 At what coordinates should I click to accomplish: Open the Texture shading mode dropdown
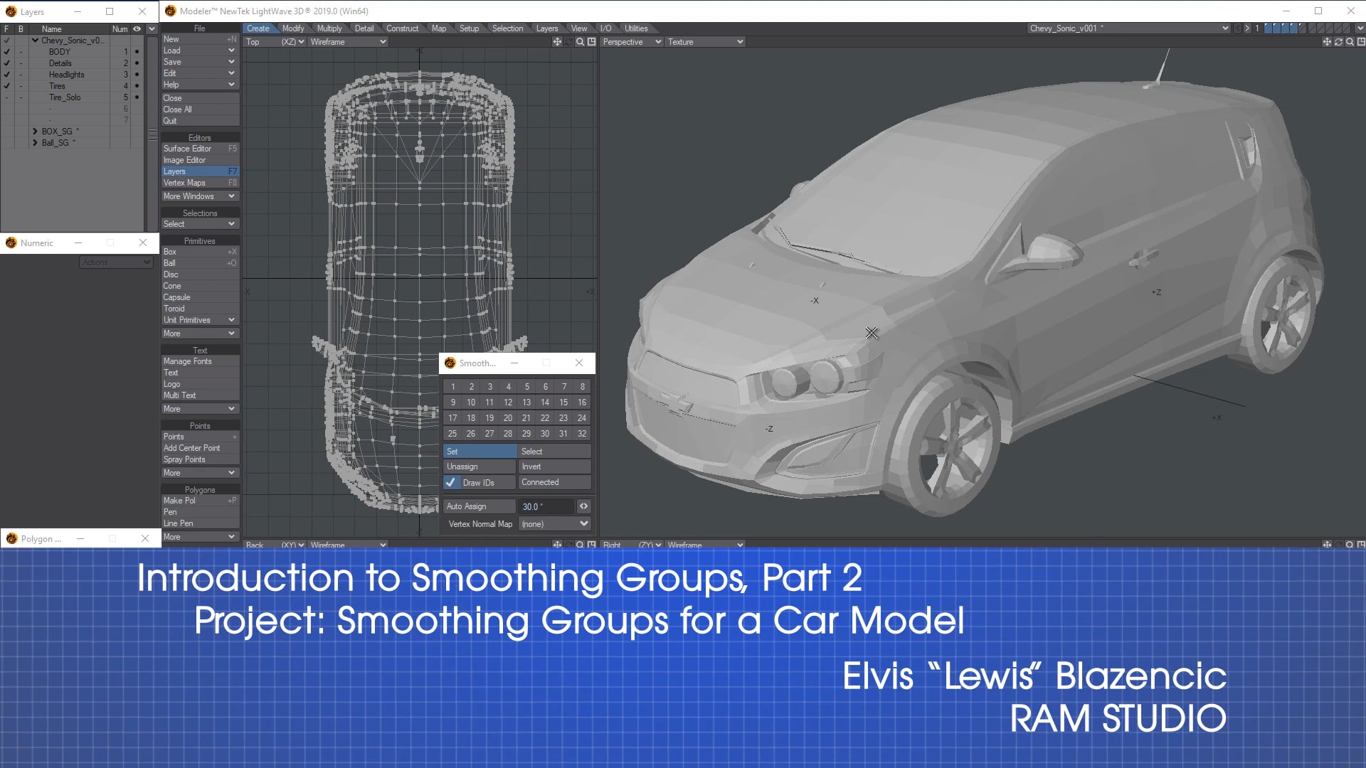point(704,42)
